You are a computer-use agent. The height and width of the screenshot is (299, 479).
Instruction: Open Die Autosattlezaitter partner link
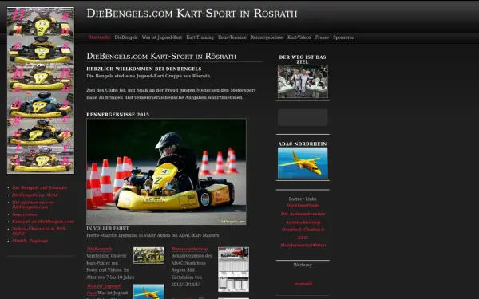(x=303, y=214)
